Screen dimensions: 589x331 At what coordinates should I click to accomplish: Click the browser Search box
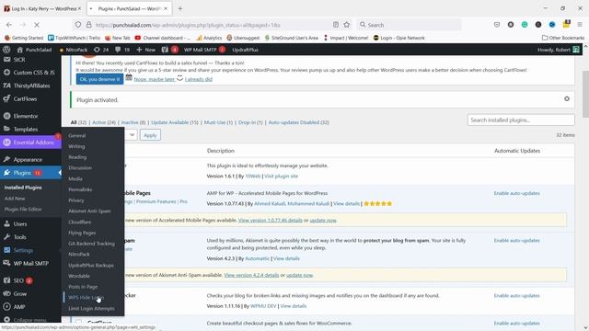(x=409, y=25)
